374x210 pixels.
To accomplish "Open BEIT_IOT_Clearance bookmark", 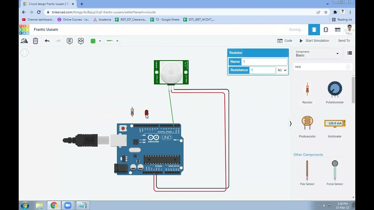I will coord(131,20).
